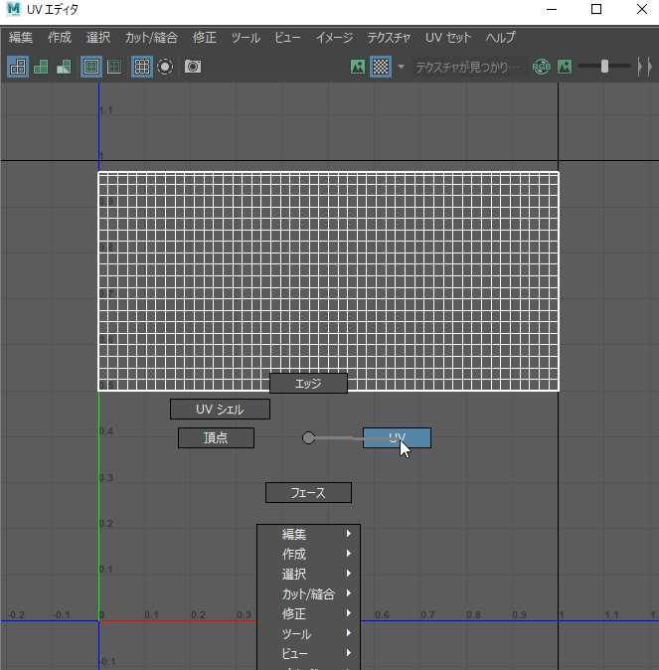The image size is (659, 670).
Task: Expand 選択 submenu in context menu
Action: (x=308, y=574)
